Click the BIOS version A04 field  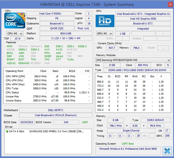(x=66, y=122)
